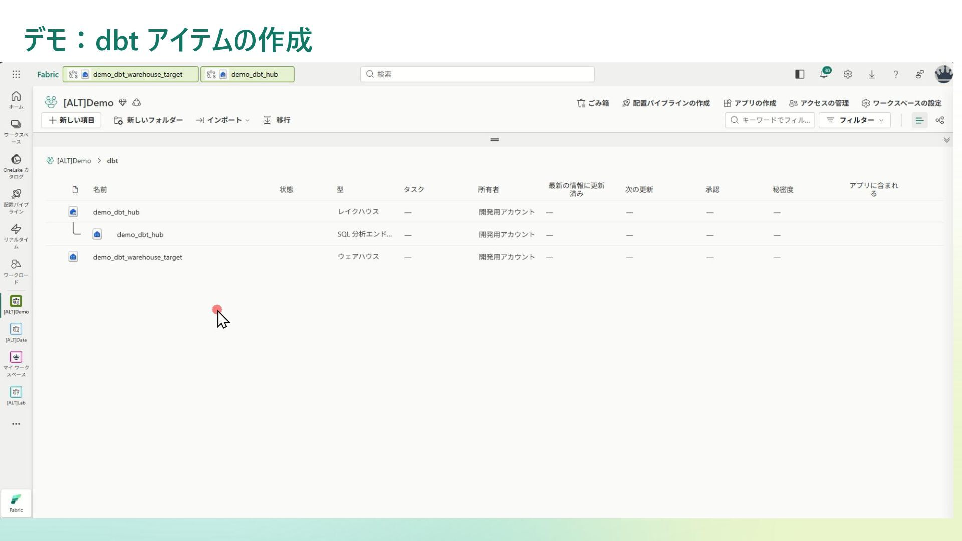
Task: Toggle the side pane layout icon in the top bar
Action: (x=800, y=74)
